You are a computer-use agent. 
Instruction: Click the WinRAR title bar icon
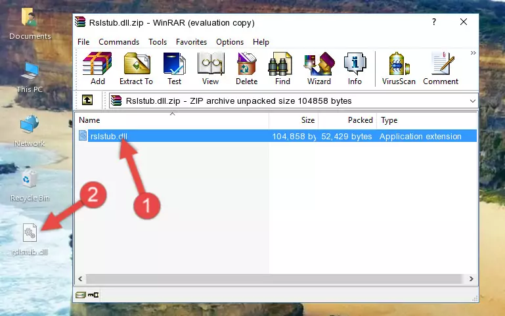tap(80, 22)
